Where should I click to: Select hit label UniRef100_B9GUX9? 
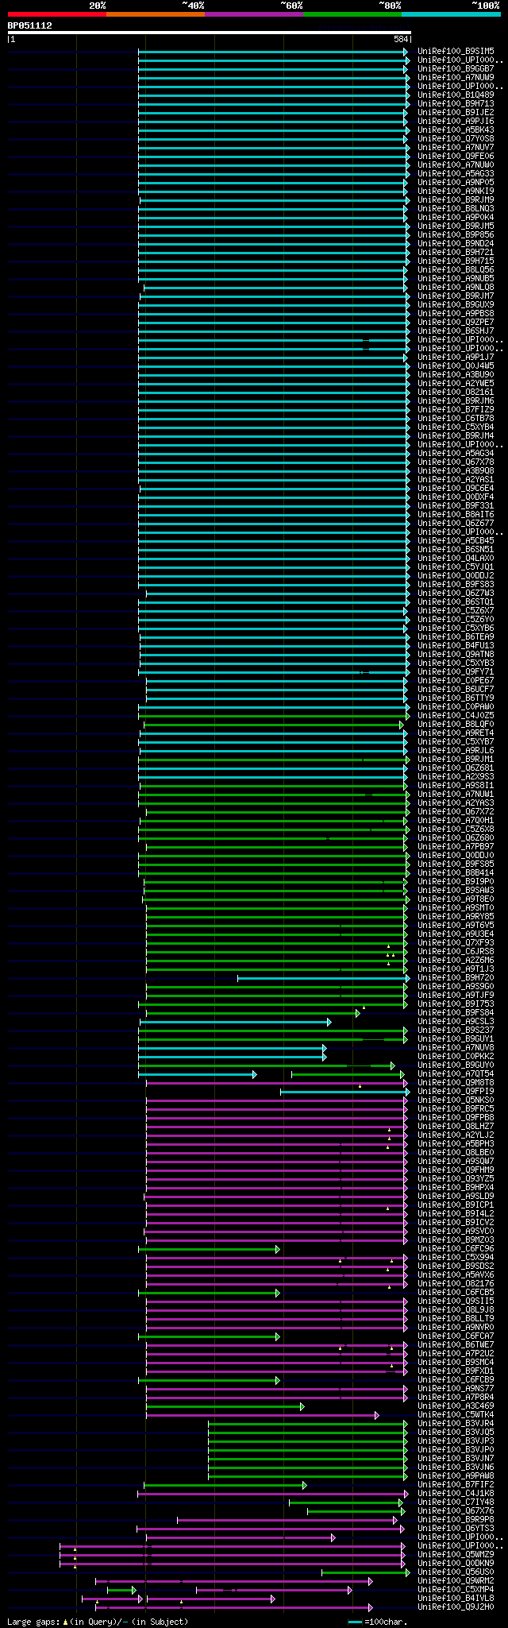pyautogui.click(x=456, y=305)
